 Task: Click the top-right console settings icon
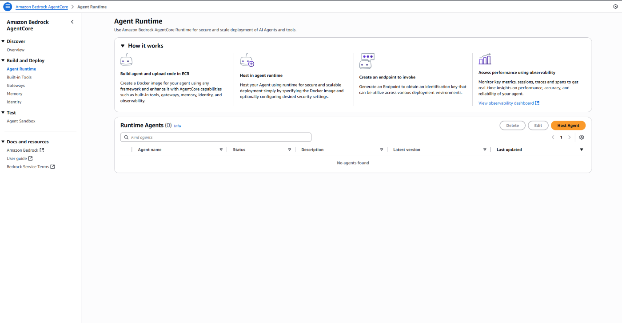pos(615,7)
